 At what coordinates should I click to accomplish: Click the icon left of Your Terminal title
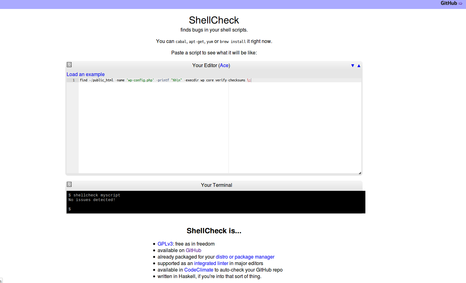(69, 184)
